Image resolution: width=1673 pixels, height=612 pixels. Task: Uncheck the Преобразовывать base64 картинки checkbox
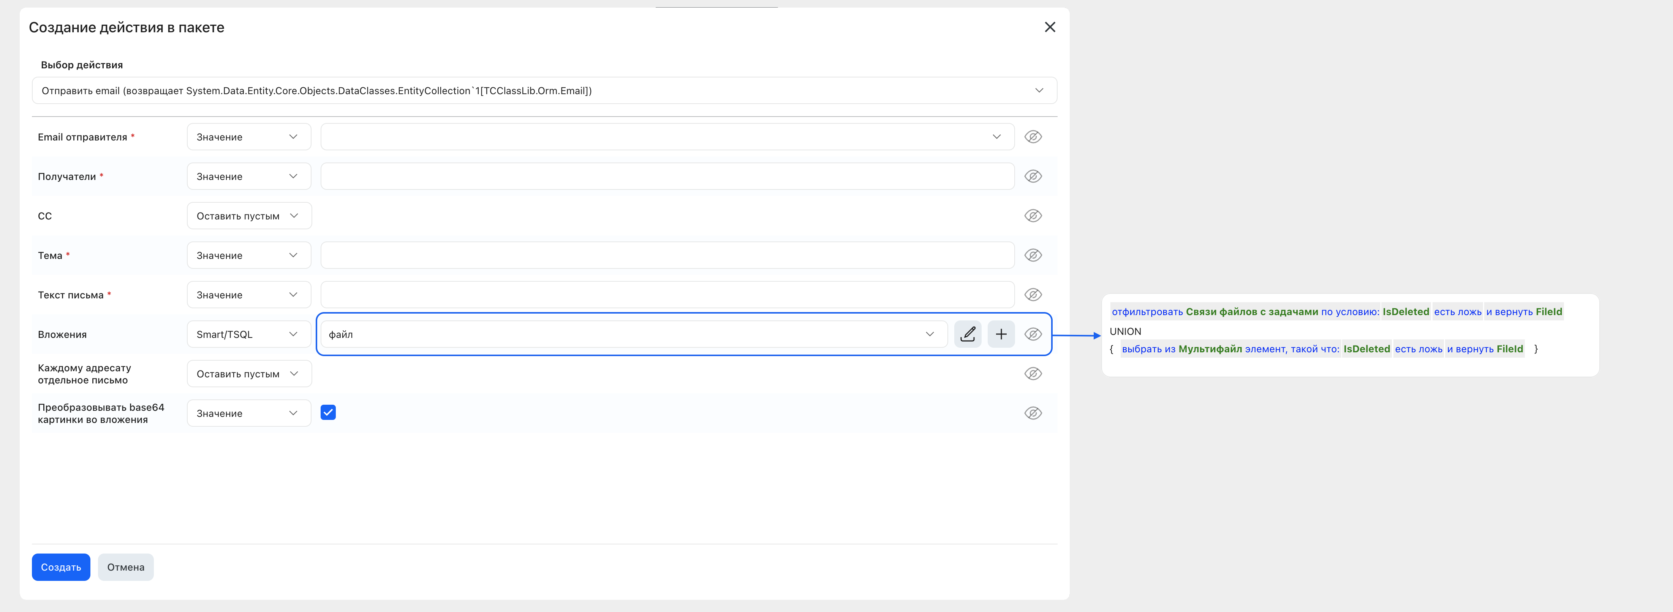click(x=328, y=413)
